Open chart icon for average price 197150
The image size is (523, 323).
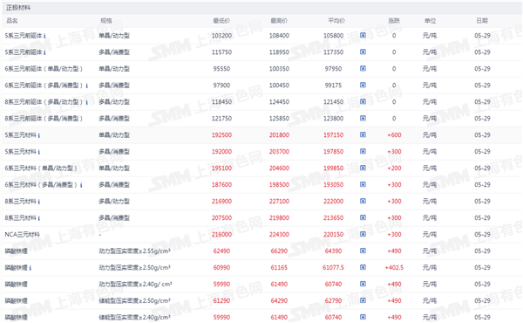click(363, 134)
